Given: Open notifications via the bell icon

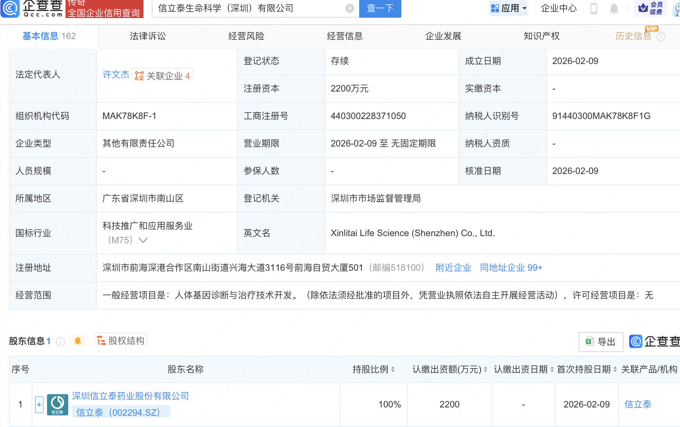Looking at the screenshot, I should (614, 8).
